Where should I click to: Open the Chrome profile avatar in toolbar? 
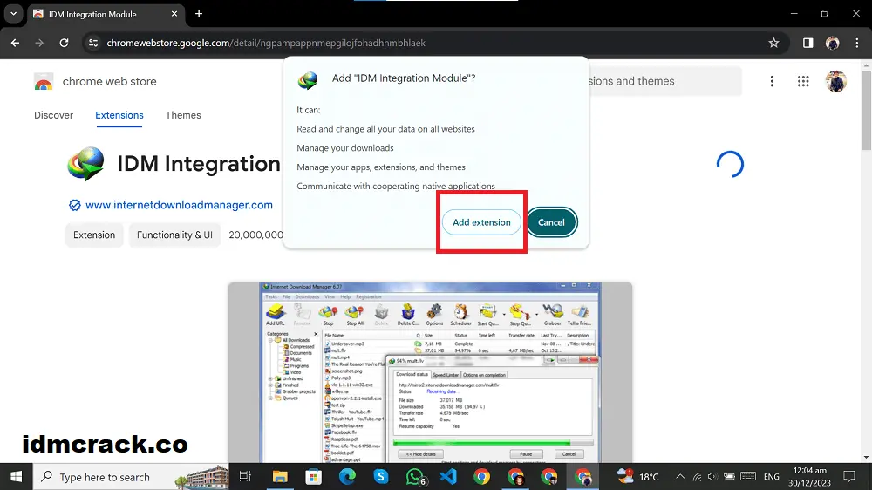[833, 43]
